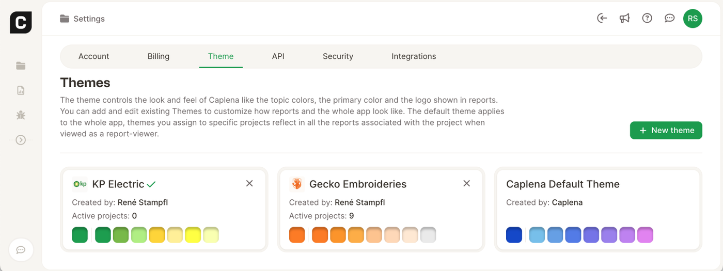Image resolution: width=723 pixels, height=271 pixels.
Task: Click the New theme button
Action: coord(666,131)
